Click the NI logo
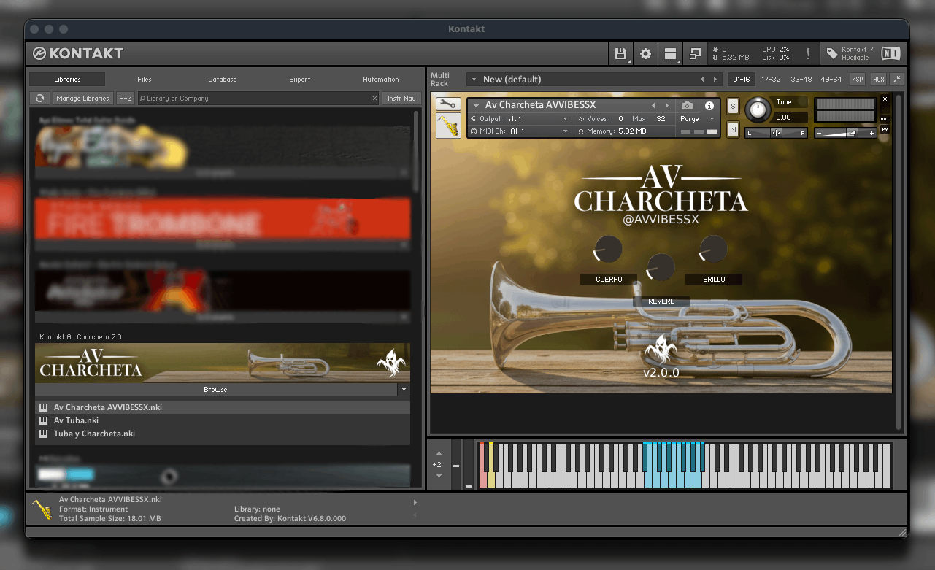The width and height of the screenshot is (935, 570). click(890, 53)
